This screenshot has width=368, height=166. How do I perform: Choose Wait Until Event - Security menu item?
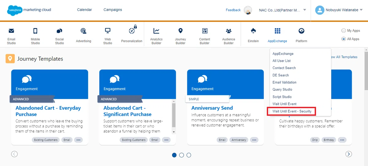click(x=292, y=111)
